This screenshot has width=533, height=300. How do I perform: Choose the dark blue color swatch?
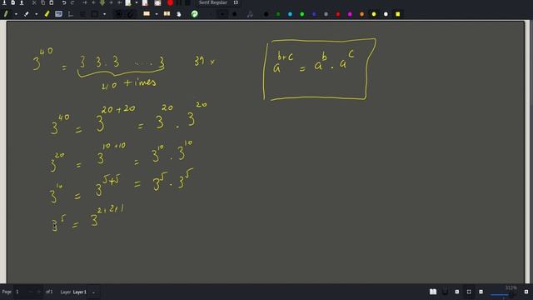314,14
